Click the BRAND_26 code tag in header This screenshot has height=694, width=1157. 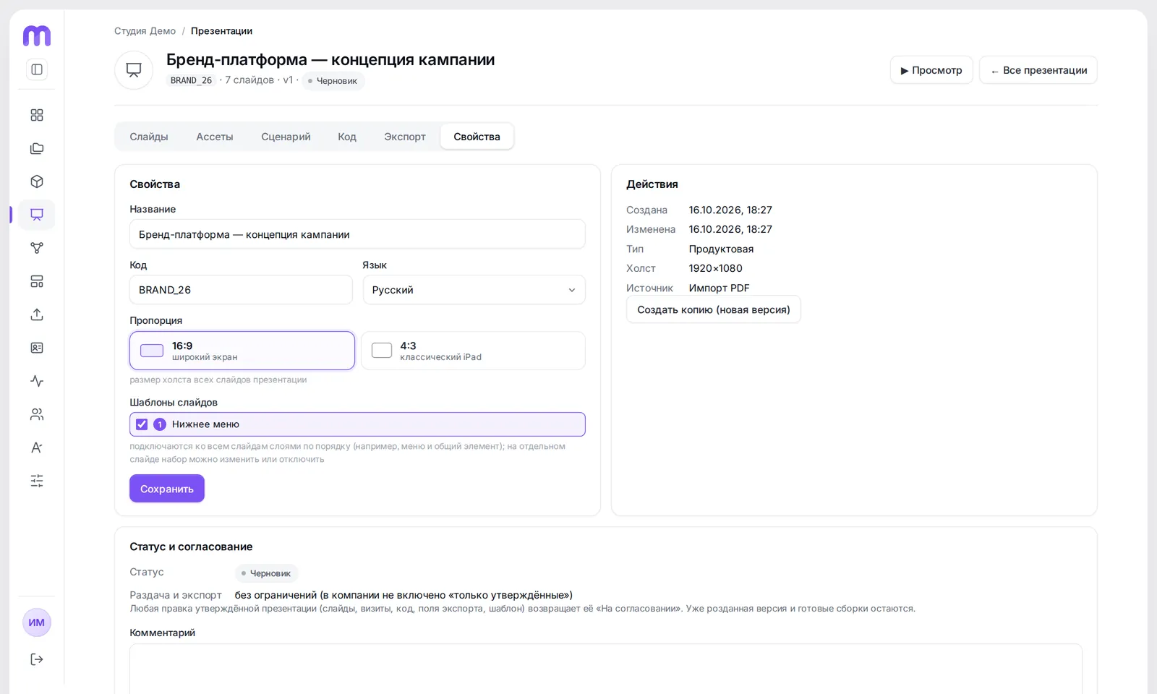(x=192, y=80)
